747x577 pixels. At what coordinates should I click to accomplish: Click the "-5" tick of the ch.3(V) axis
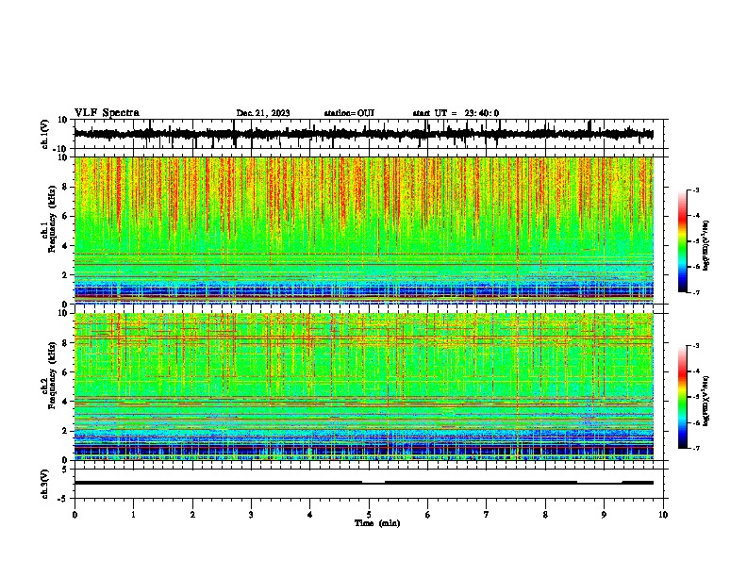click(x=63, y=499)
